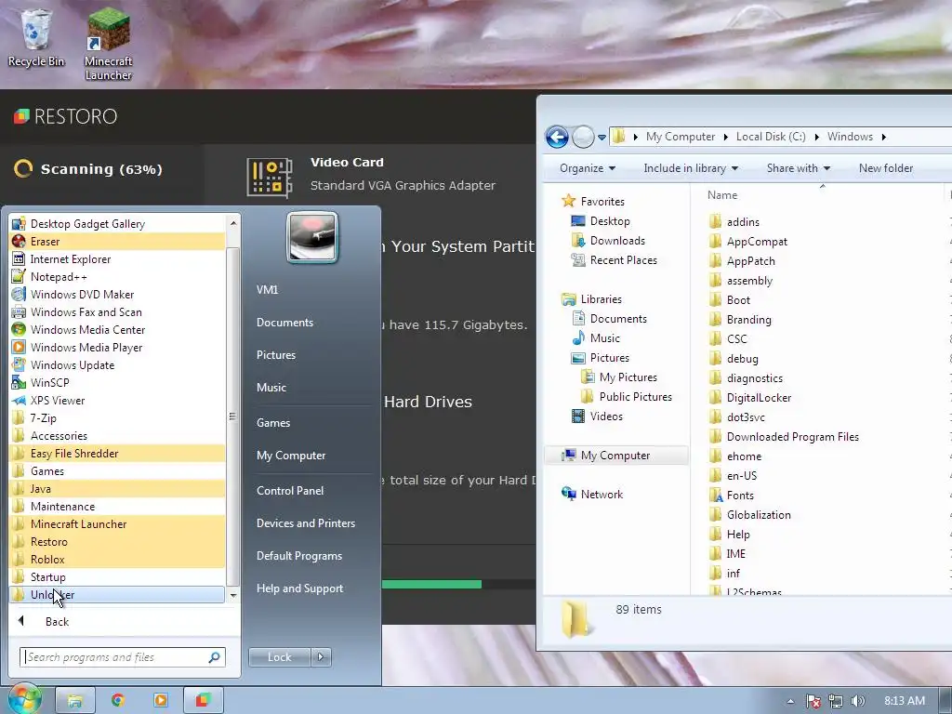Open Documents from Start menu right pane
The width and height of the screenshot is (952, 714).
coord(284,323)
